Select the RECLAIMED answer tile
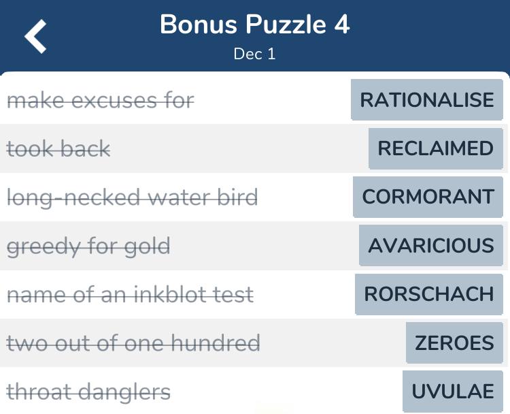The width and height of the screenshot is (510, 414). click(435, 148)
